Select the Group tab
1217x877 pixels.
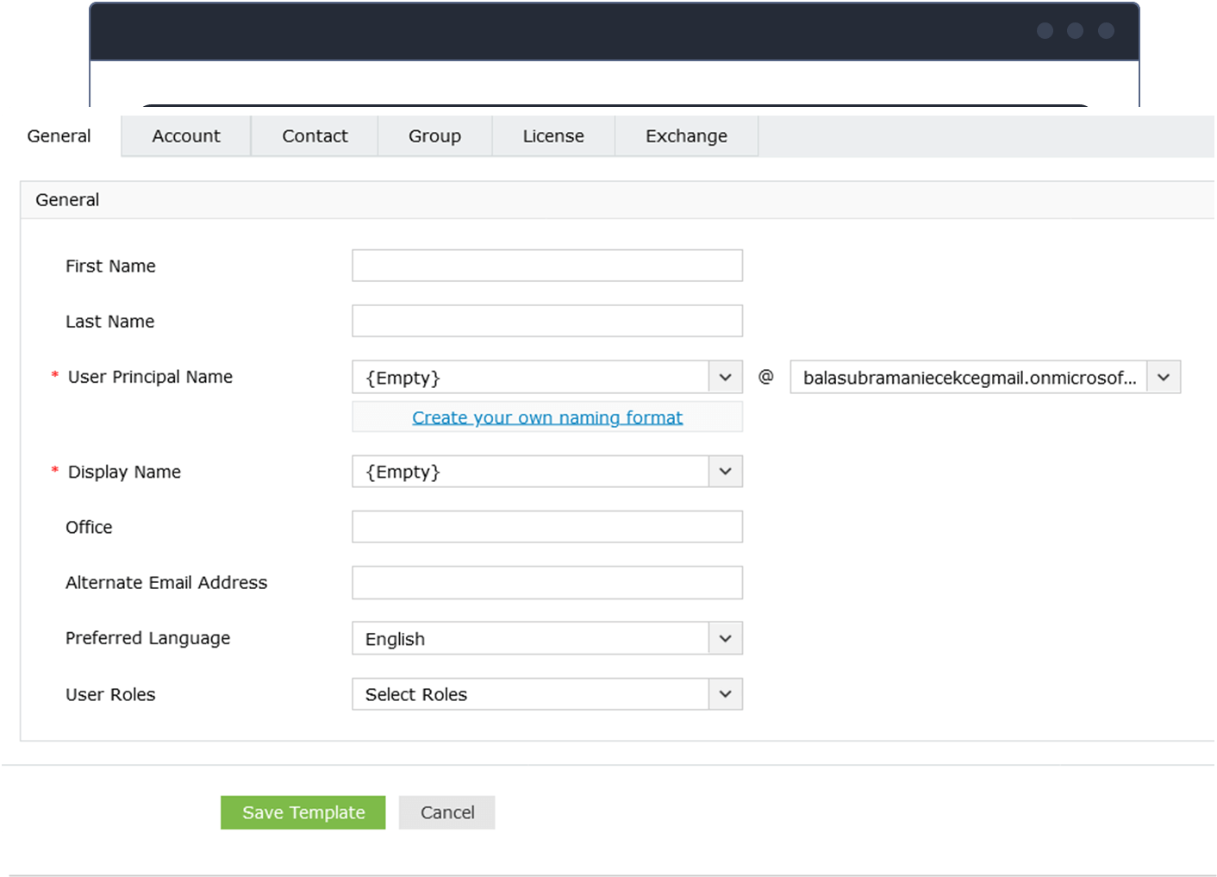434,135
